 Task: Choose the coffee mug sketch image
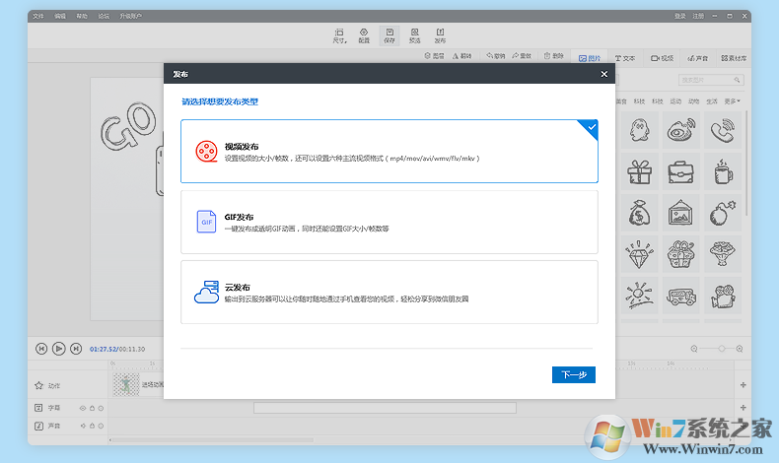coord(723,171)
